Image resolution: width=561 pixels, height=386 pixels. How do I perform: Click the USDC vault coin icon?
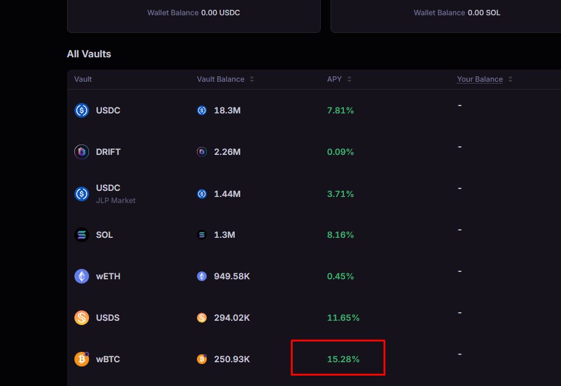click(82, 110)
